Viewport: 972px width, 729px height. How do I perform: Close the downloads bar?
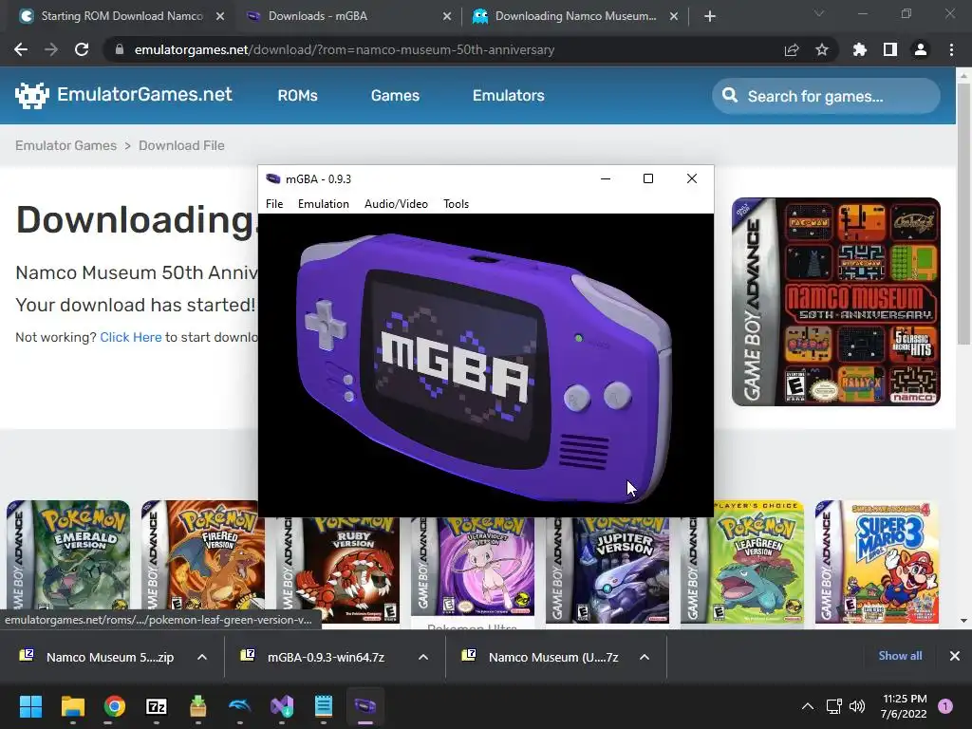point(955,656)
